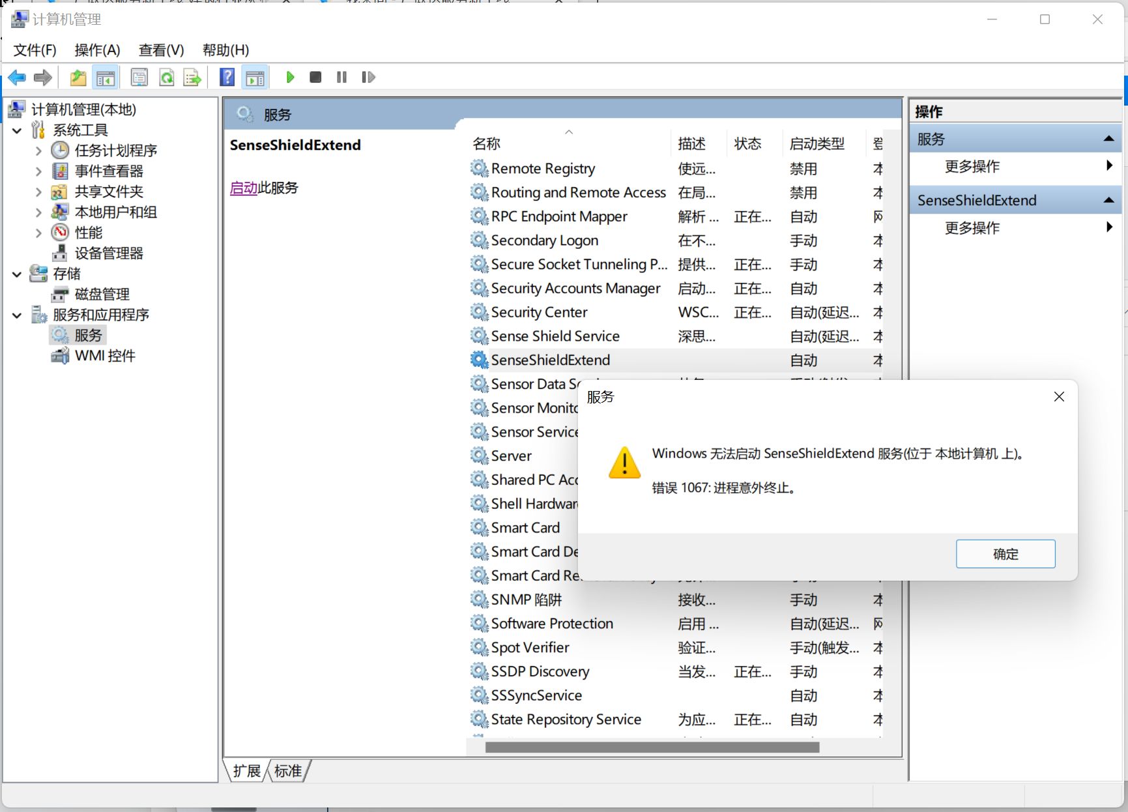Click the Export List toolbar icon

coord(192,78)
